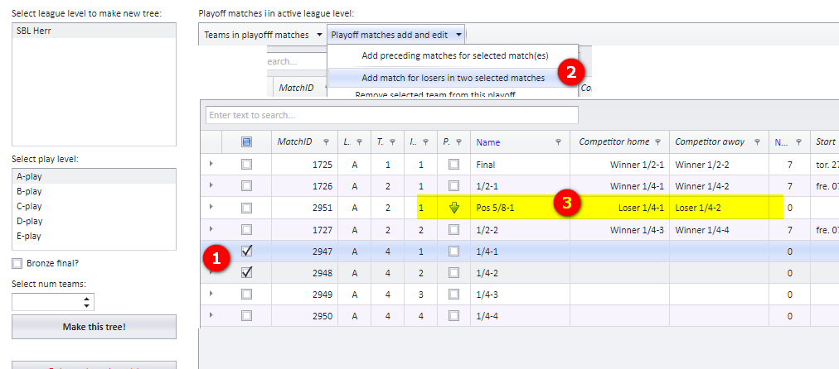Check selection box for match 1725

(x=247, y=165)
